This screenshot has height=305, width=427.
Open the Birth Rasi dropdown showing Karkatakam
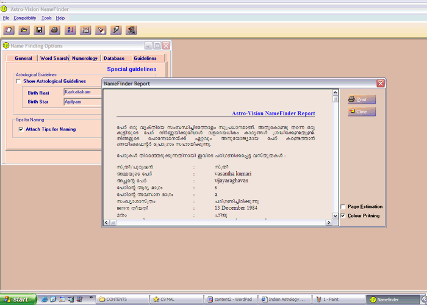[x=82, y=92]
